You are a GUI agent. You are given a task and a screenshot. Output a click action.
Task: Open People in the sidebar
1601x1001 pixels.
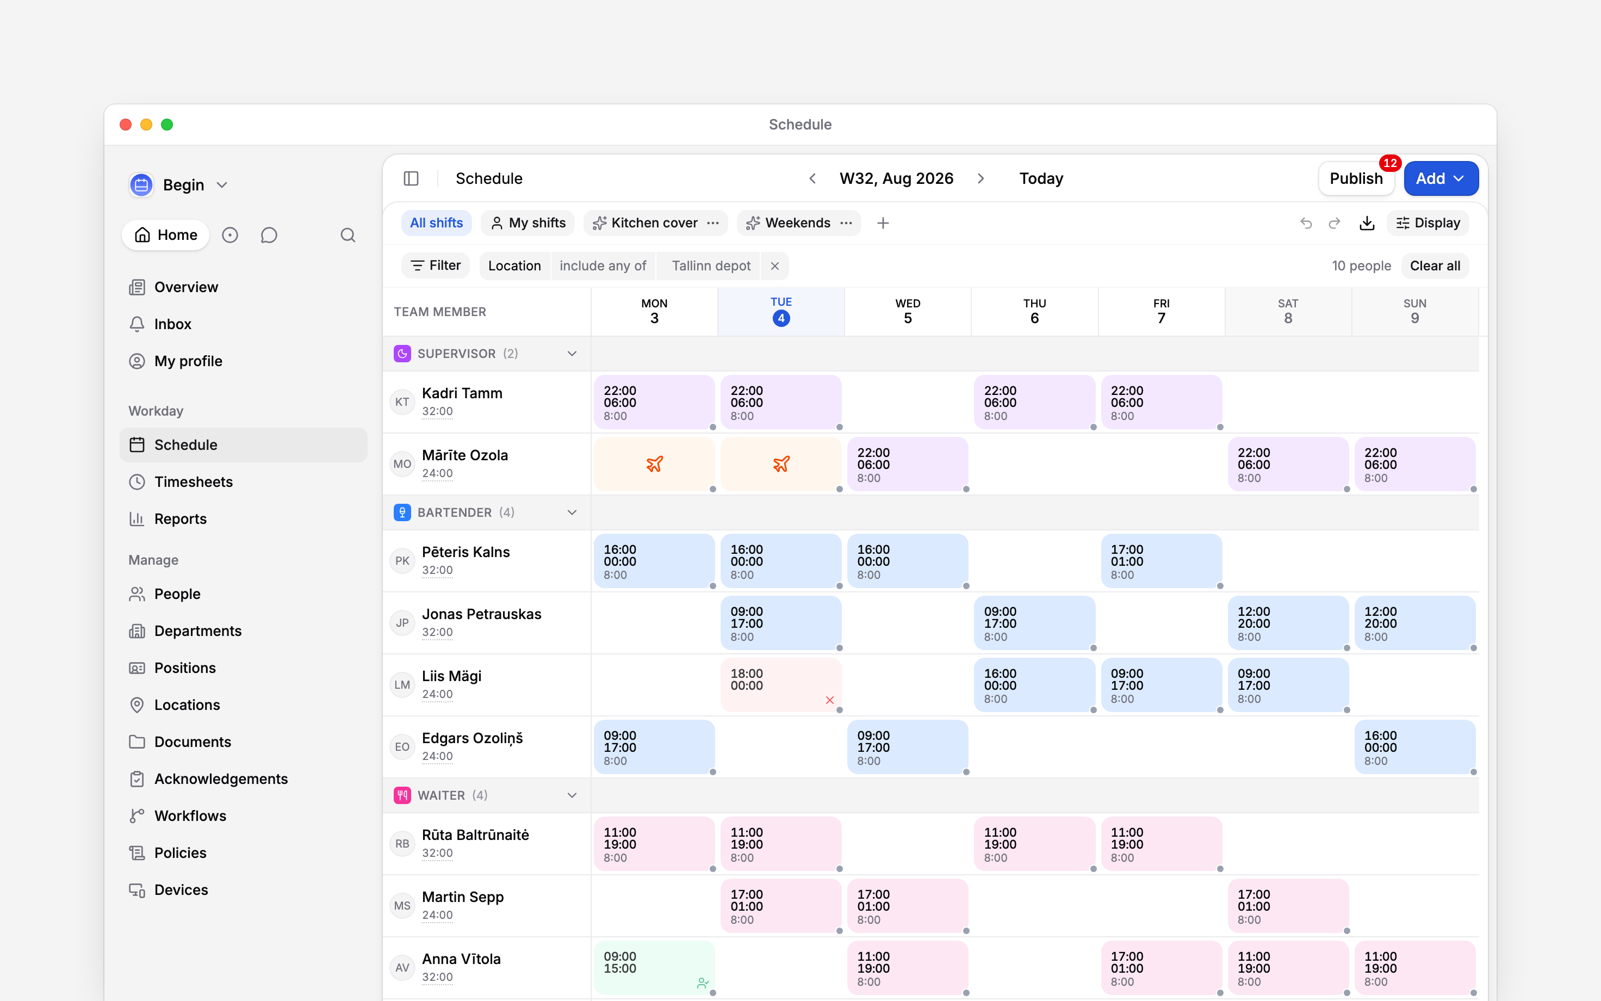(x=244, y=594)
